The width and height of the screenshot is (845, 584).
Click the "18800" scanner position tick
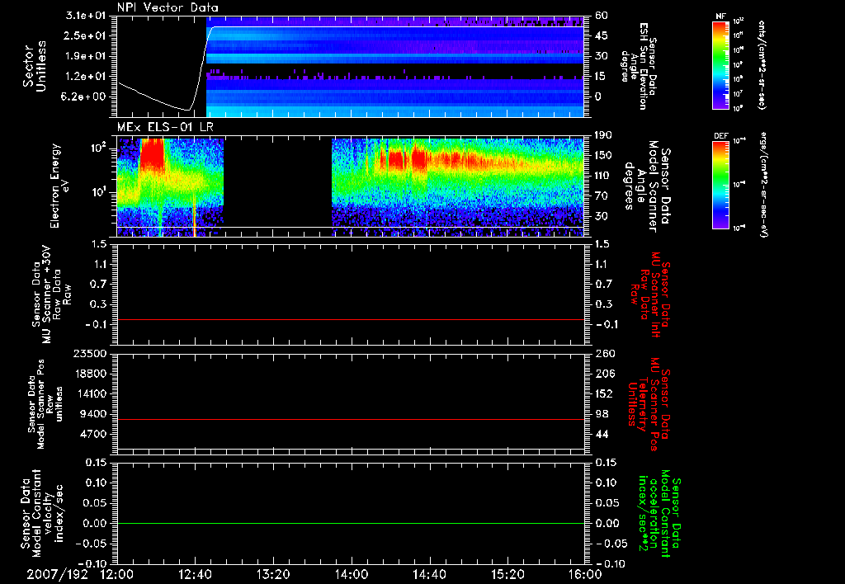pos(90,374)
